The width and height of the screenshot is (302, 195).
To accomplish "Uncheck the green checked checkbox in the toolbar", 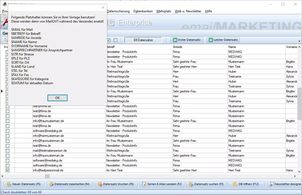I will coord(109,40).
